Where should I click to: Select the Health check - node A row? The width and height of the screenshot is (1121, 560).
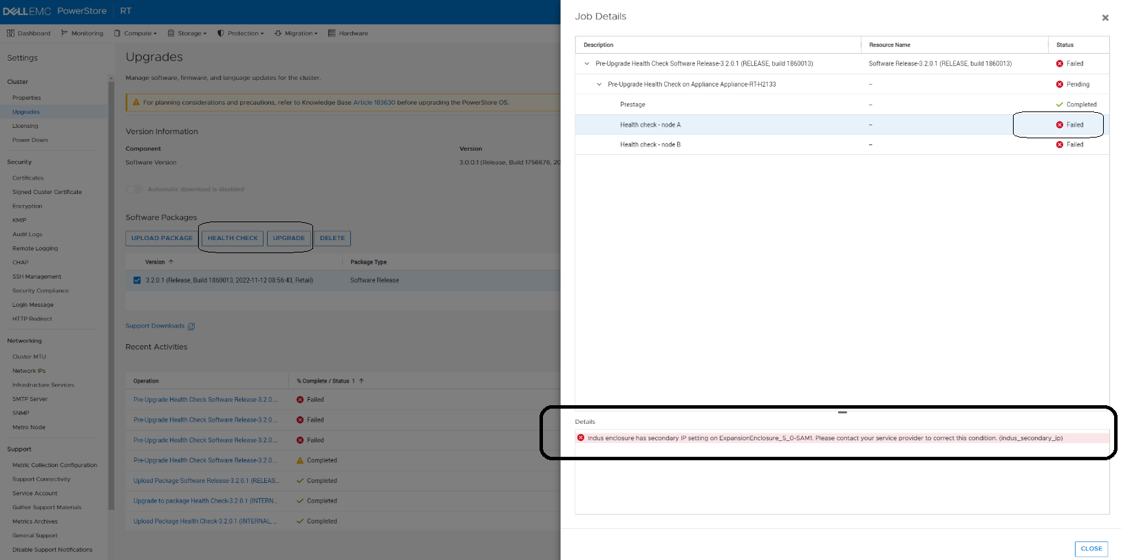[842, 125]
